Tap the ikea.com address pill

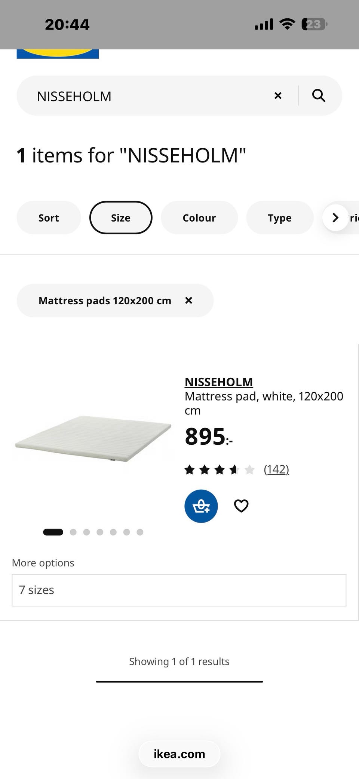[x=179, y=754]
